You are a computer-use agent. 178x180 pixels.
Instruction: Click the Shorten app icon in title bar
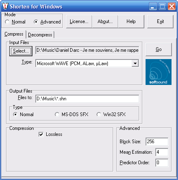click(5, 6)
